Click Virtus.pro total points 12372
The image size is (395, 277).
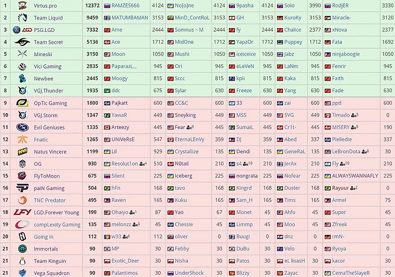click(92, 5)
